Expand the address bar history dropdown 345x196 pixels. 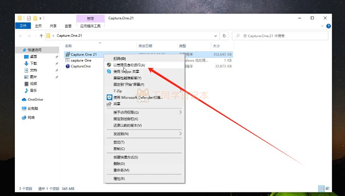point(215,36)
